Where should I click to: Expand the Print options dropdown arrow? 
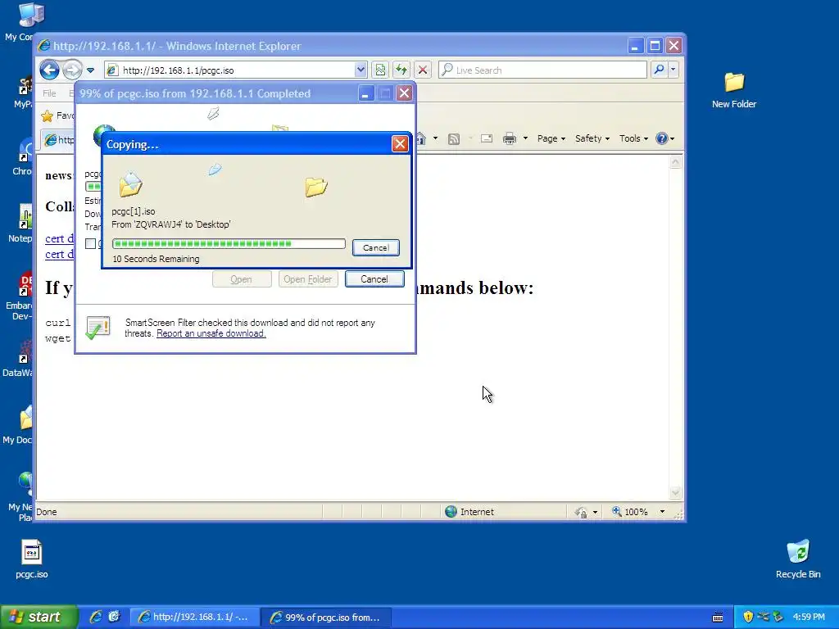tap(525, 138)
